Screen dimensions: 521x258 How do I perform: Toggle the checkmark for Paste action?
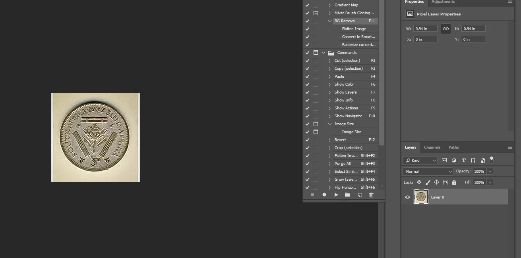point(307,76)
